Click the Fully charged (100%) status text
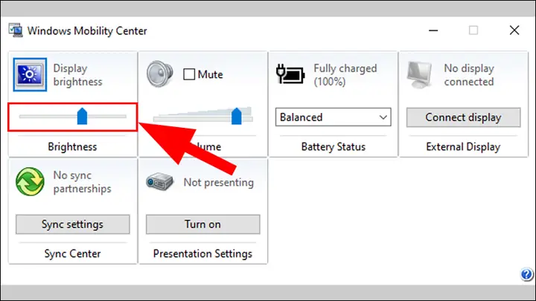Image resolution: width=536 pixels, height=301 pixels. tap(345, 75)
